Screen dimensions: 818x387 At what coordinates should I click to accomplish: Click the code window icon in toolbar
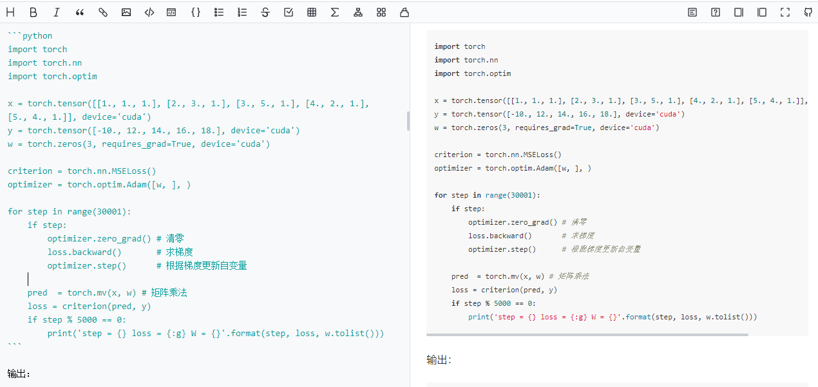[171, 12]
